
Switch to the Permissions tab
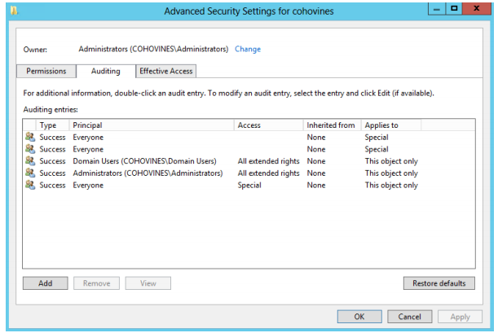click(46, 71)
